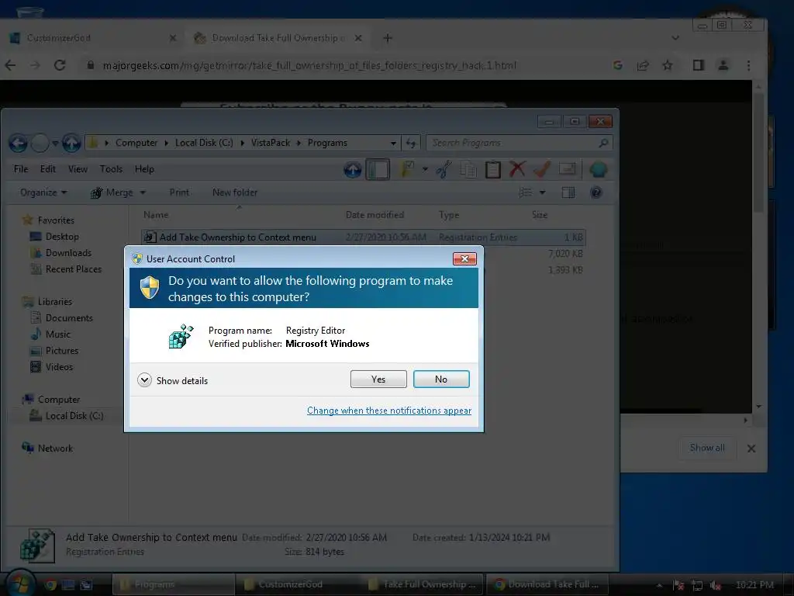Open the View menu in Explorer
Image resolution: width=794 pixels, height=596 pixels.
pos(78,169)
